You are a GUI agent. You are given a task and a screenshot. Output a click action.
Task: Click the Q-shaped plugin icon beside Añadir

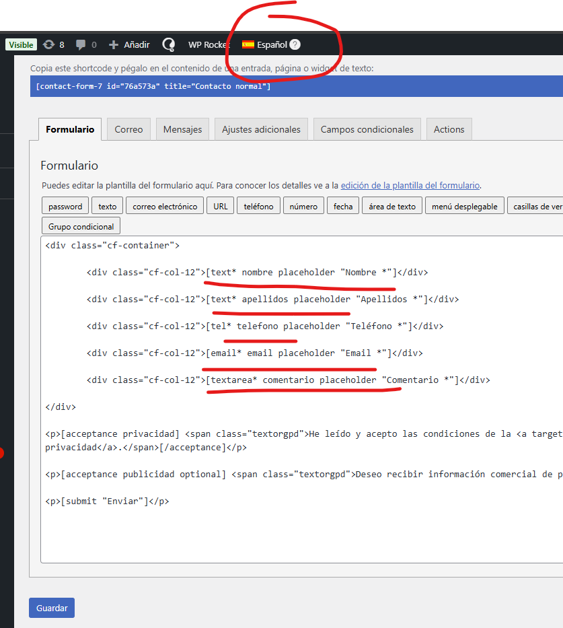click(x=169, y=44)
